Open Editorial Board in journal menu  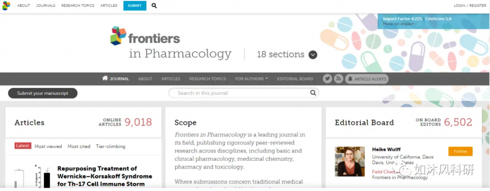pyautogui.click(x=295, y=79)
